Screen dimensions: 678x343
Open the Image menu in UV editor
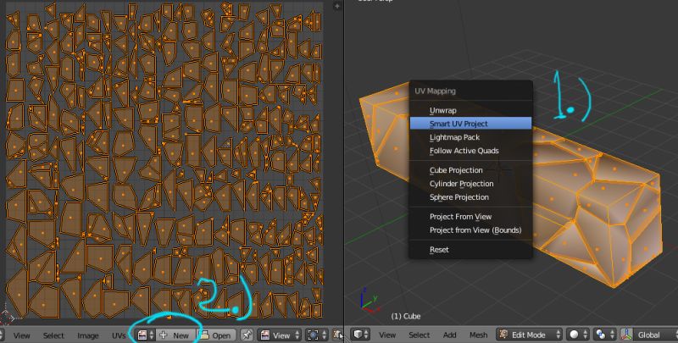click(88, 335)
